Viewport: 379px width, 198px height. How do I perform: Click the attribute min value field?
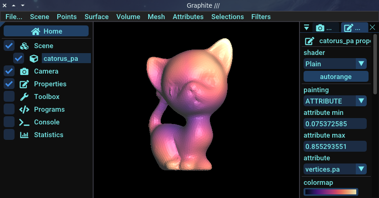pyautogui.click(x=335, y=124)
